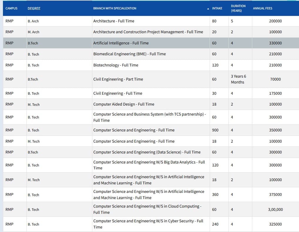The height and width of the screenshot is (232, 299).
Task: Select Computer Science and Engineering (Data Science) row
Action: [x=147, y=152]
